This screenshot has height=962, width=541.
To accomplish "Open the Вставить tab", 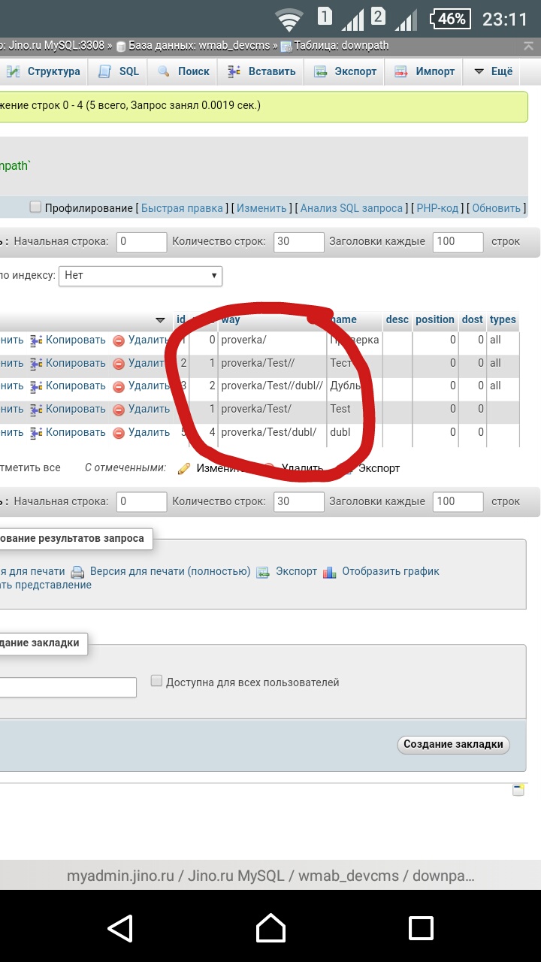I will 261,71.
